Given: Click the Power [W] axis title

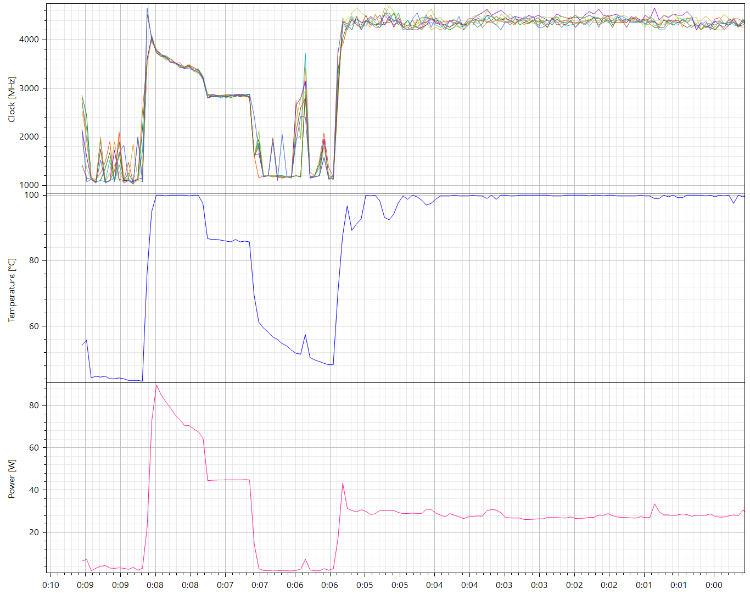Looking at the screenshot, I should click(12, 479).
